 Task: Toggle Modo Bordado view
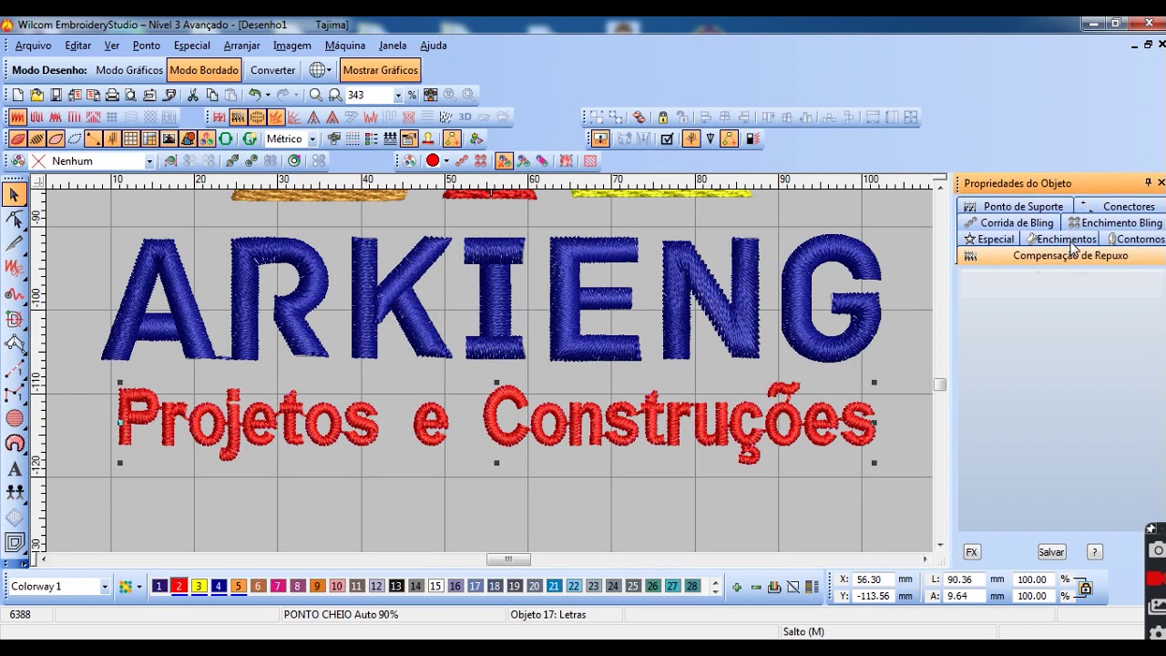204,70
